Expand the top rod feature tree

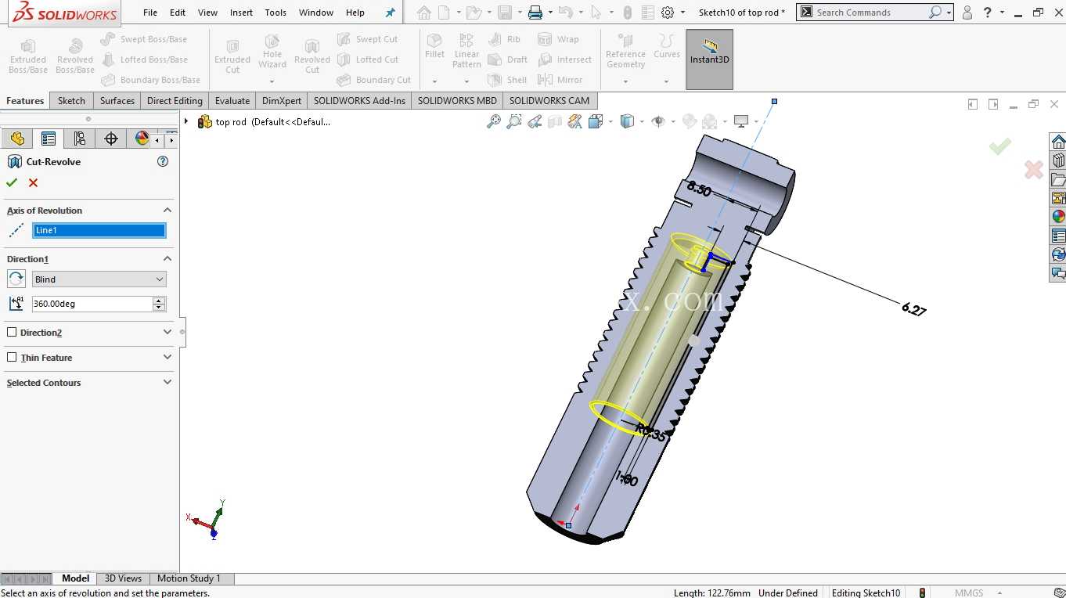point(186,121)
